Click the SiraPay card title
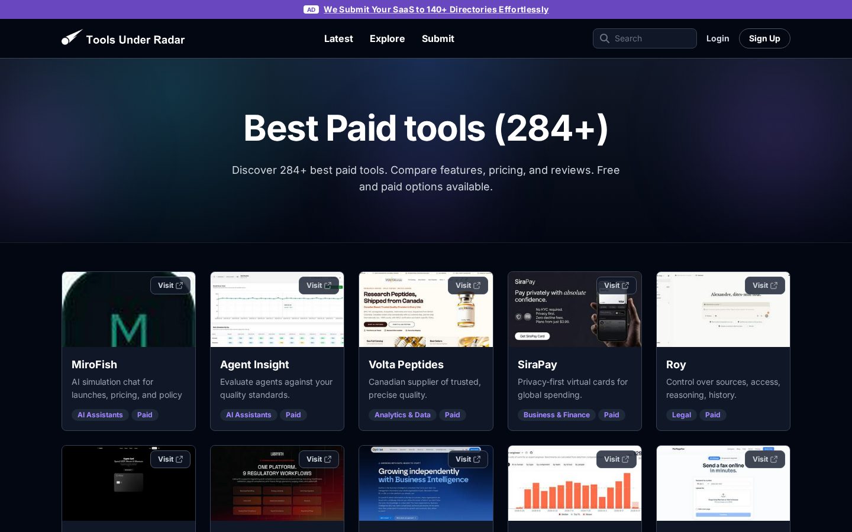The image size is (852, 532). point(537,365)
